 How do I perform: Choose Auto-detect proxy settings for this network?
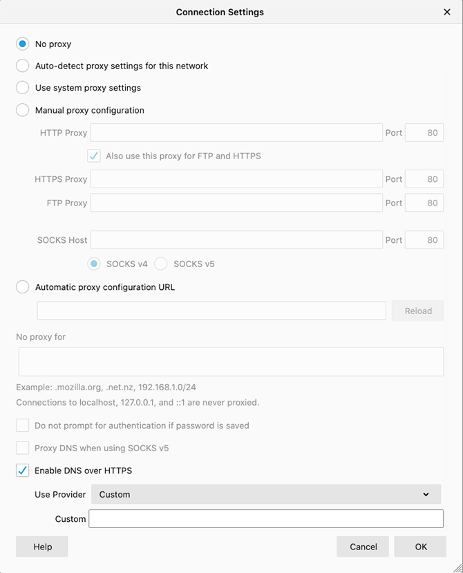(x=22, y=66)
